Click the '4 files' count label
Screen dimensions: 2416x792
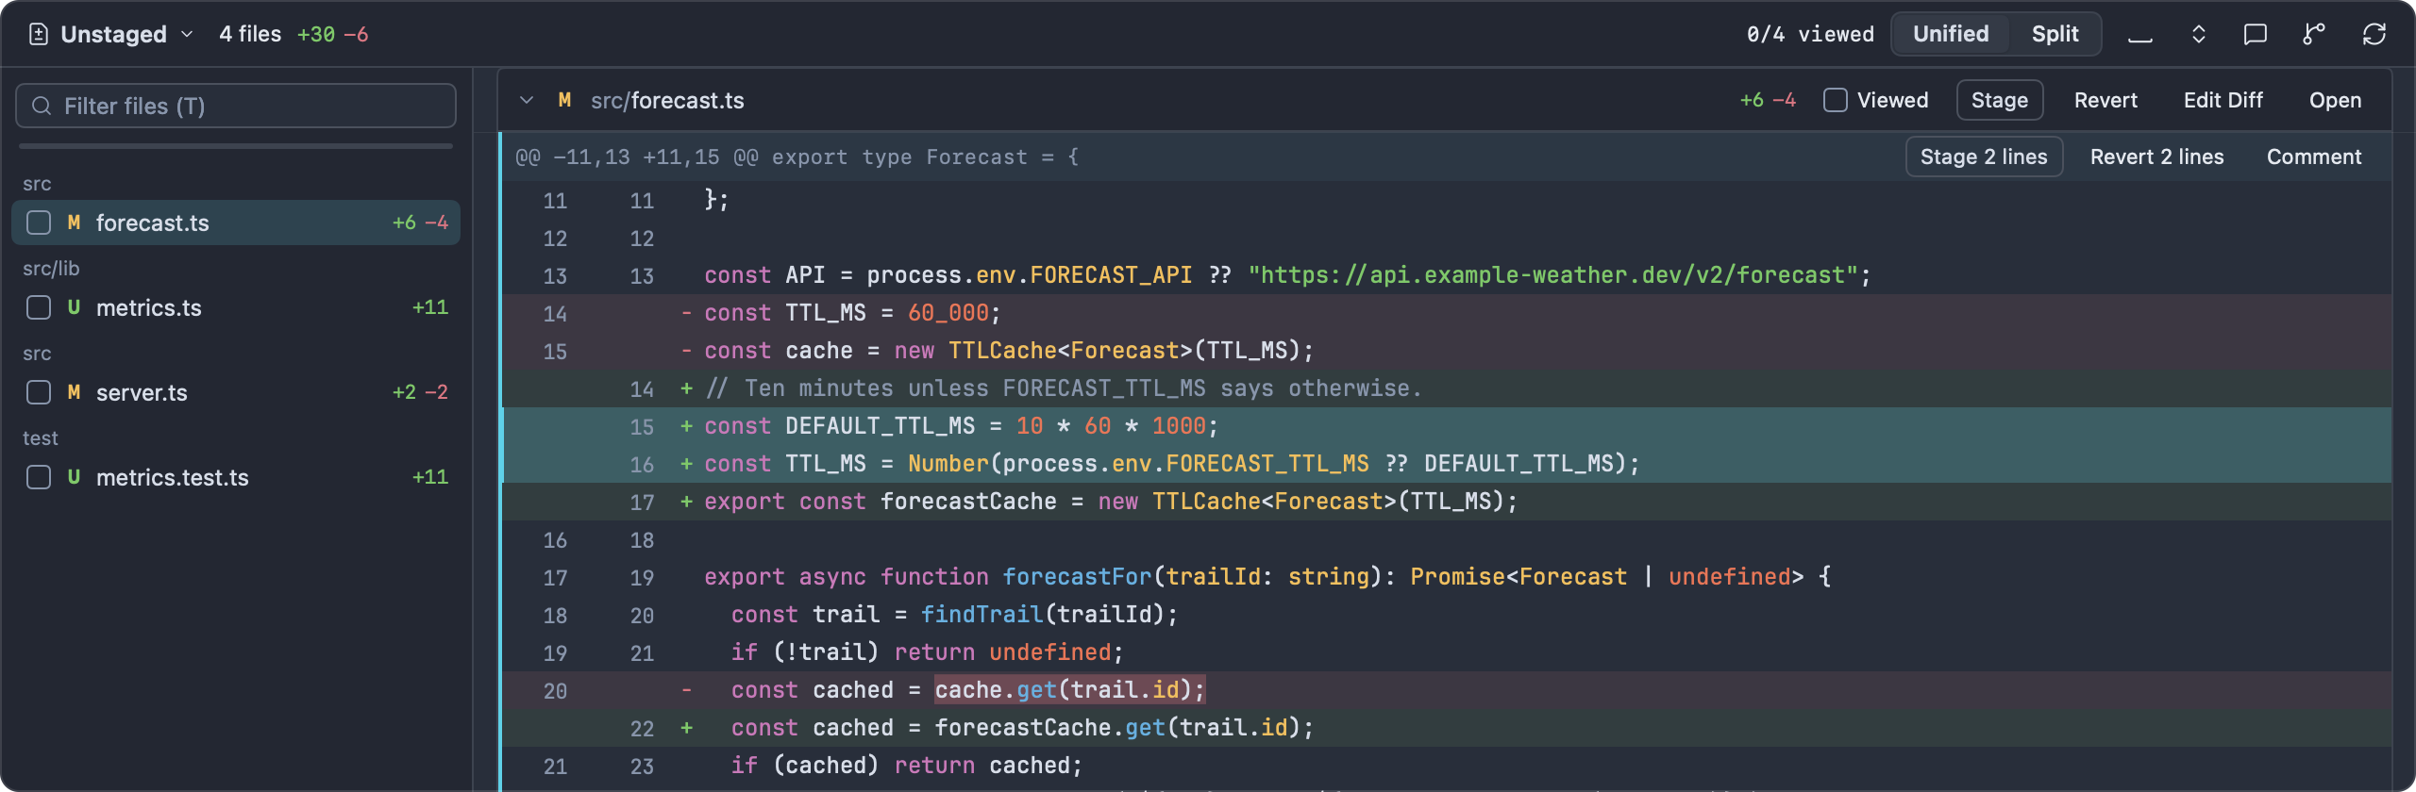[x=250, y=34]
